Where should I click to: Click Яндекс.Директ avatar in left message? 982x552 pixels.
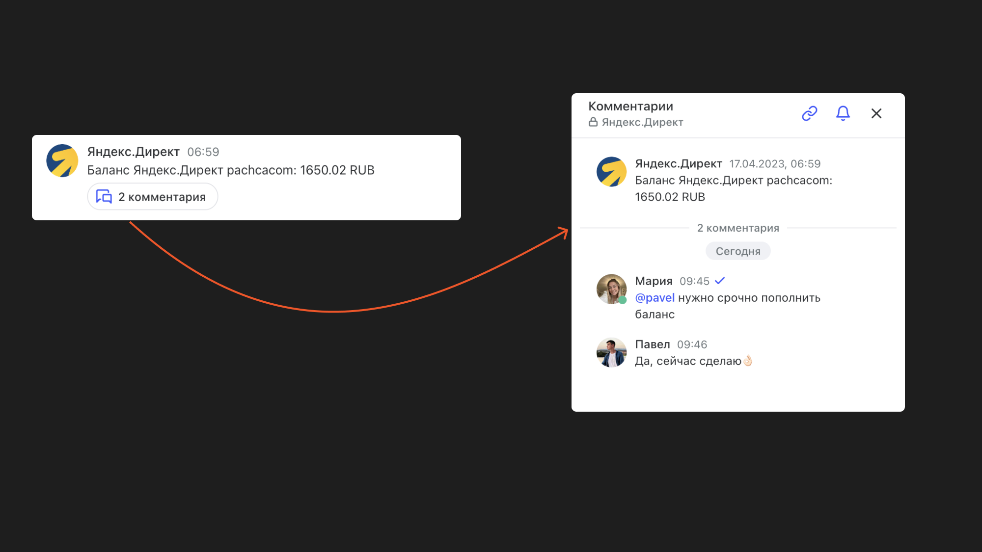coord(62,160)
